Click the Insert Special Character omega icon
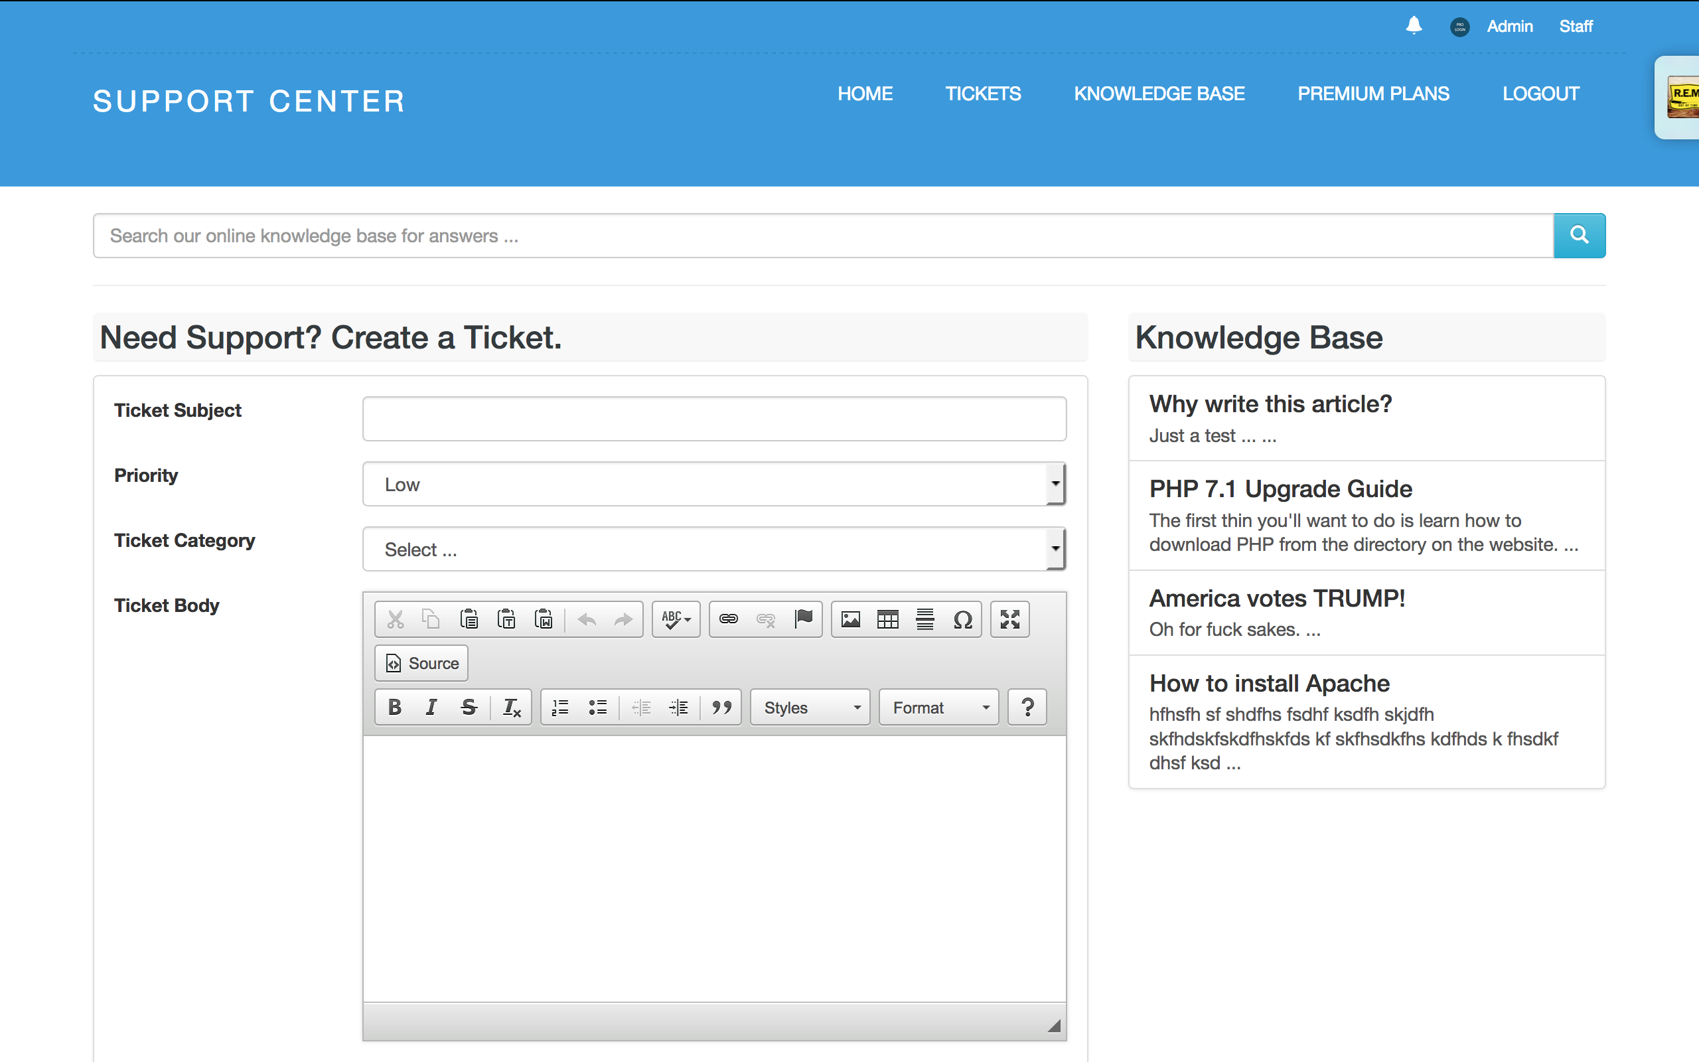 962,619
